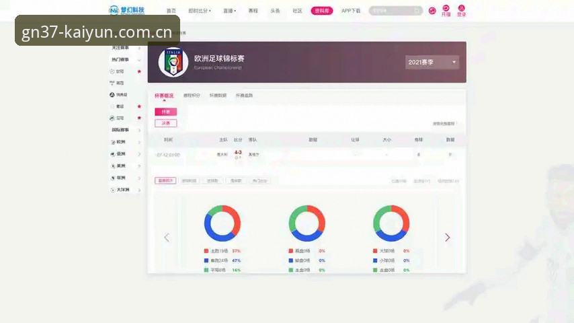This screenshot has height=323, width=574.
Task: Click the donut chart above 赢盘 legend
Action: [306, 223]
